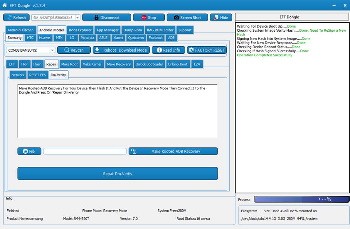Click the Dm-Verity instructions text box
Viewport: 350px width, 229px height.
coord(117,111)
